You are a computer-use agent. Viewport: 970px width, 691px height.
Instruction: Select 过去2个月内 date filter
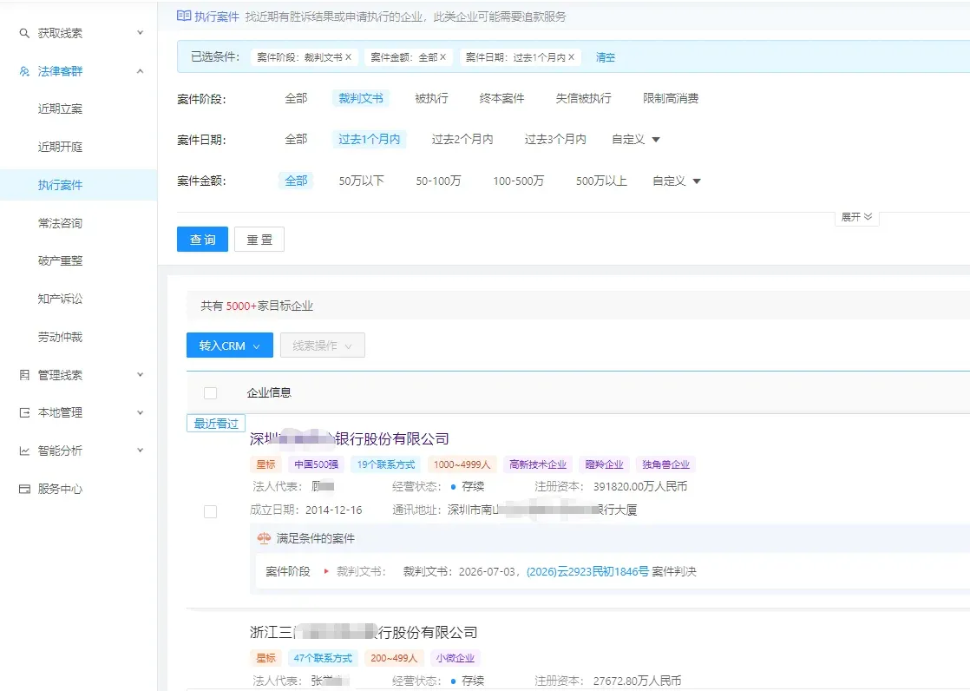462,139
